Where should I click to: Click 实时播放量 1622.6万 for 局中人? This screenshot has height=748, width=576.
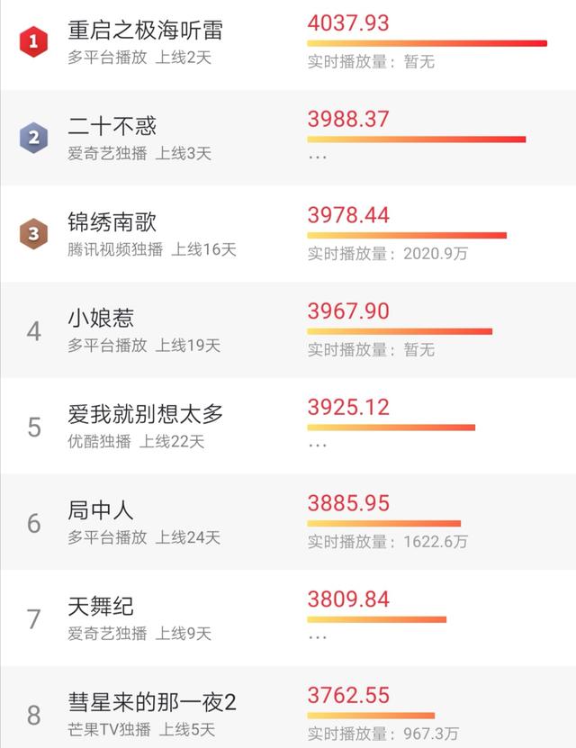pyautogui.click(x=388, y=542)
